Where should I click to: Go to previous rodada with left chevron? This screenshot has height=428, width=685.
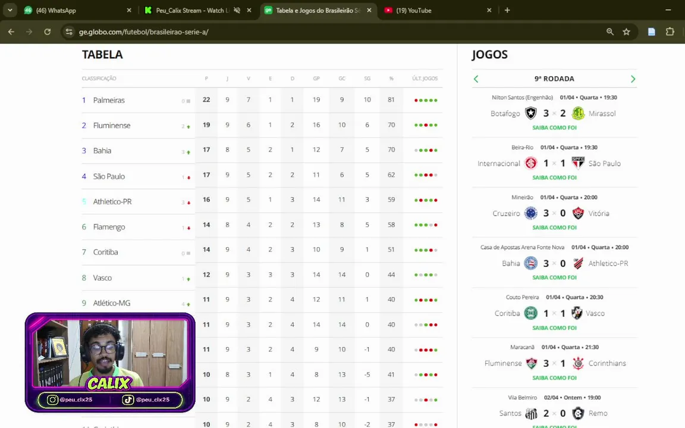[476, 79]
